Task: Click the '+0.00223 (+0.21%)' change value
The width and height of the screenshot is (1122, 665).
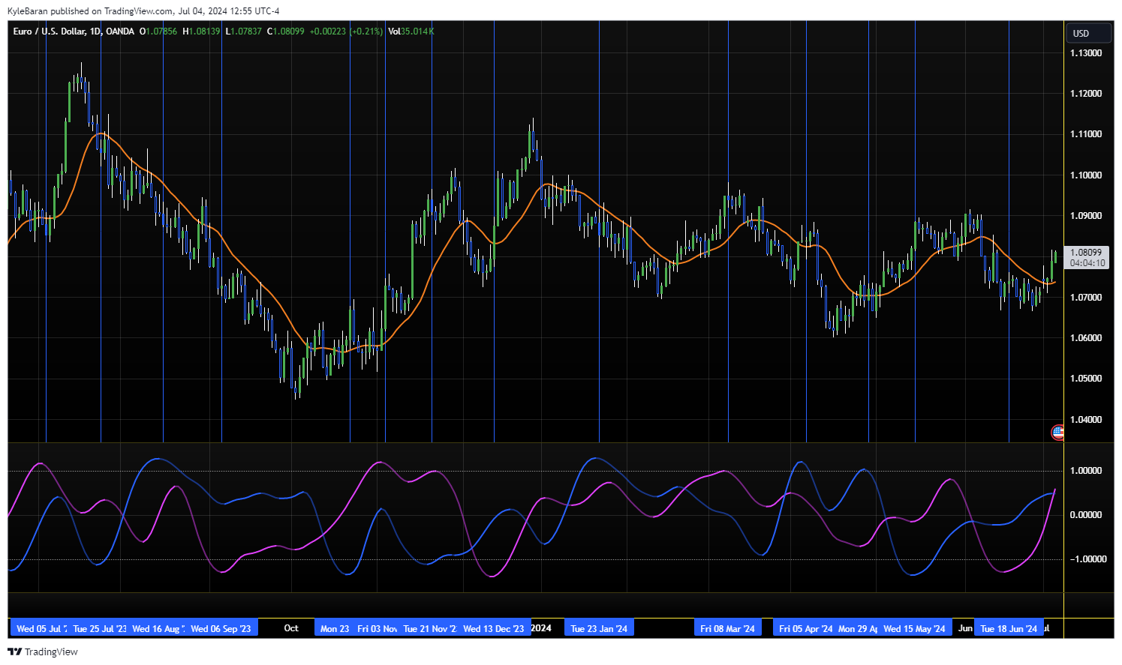Action: click(x=346, y=31)
